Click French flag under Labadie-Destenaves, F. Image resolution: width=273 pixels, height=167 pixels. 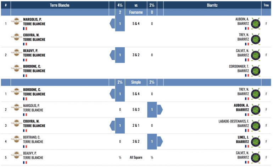[246, 130]
